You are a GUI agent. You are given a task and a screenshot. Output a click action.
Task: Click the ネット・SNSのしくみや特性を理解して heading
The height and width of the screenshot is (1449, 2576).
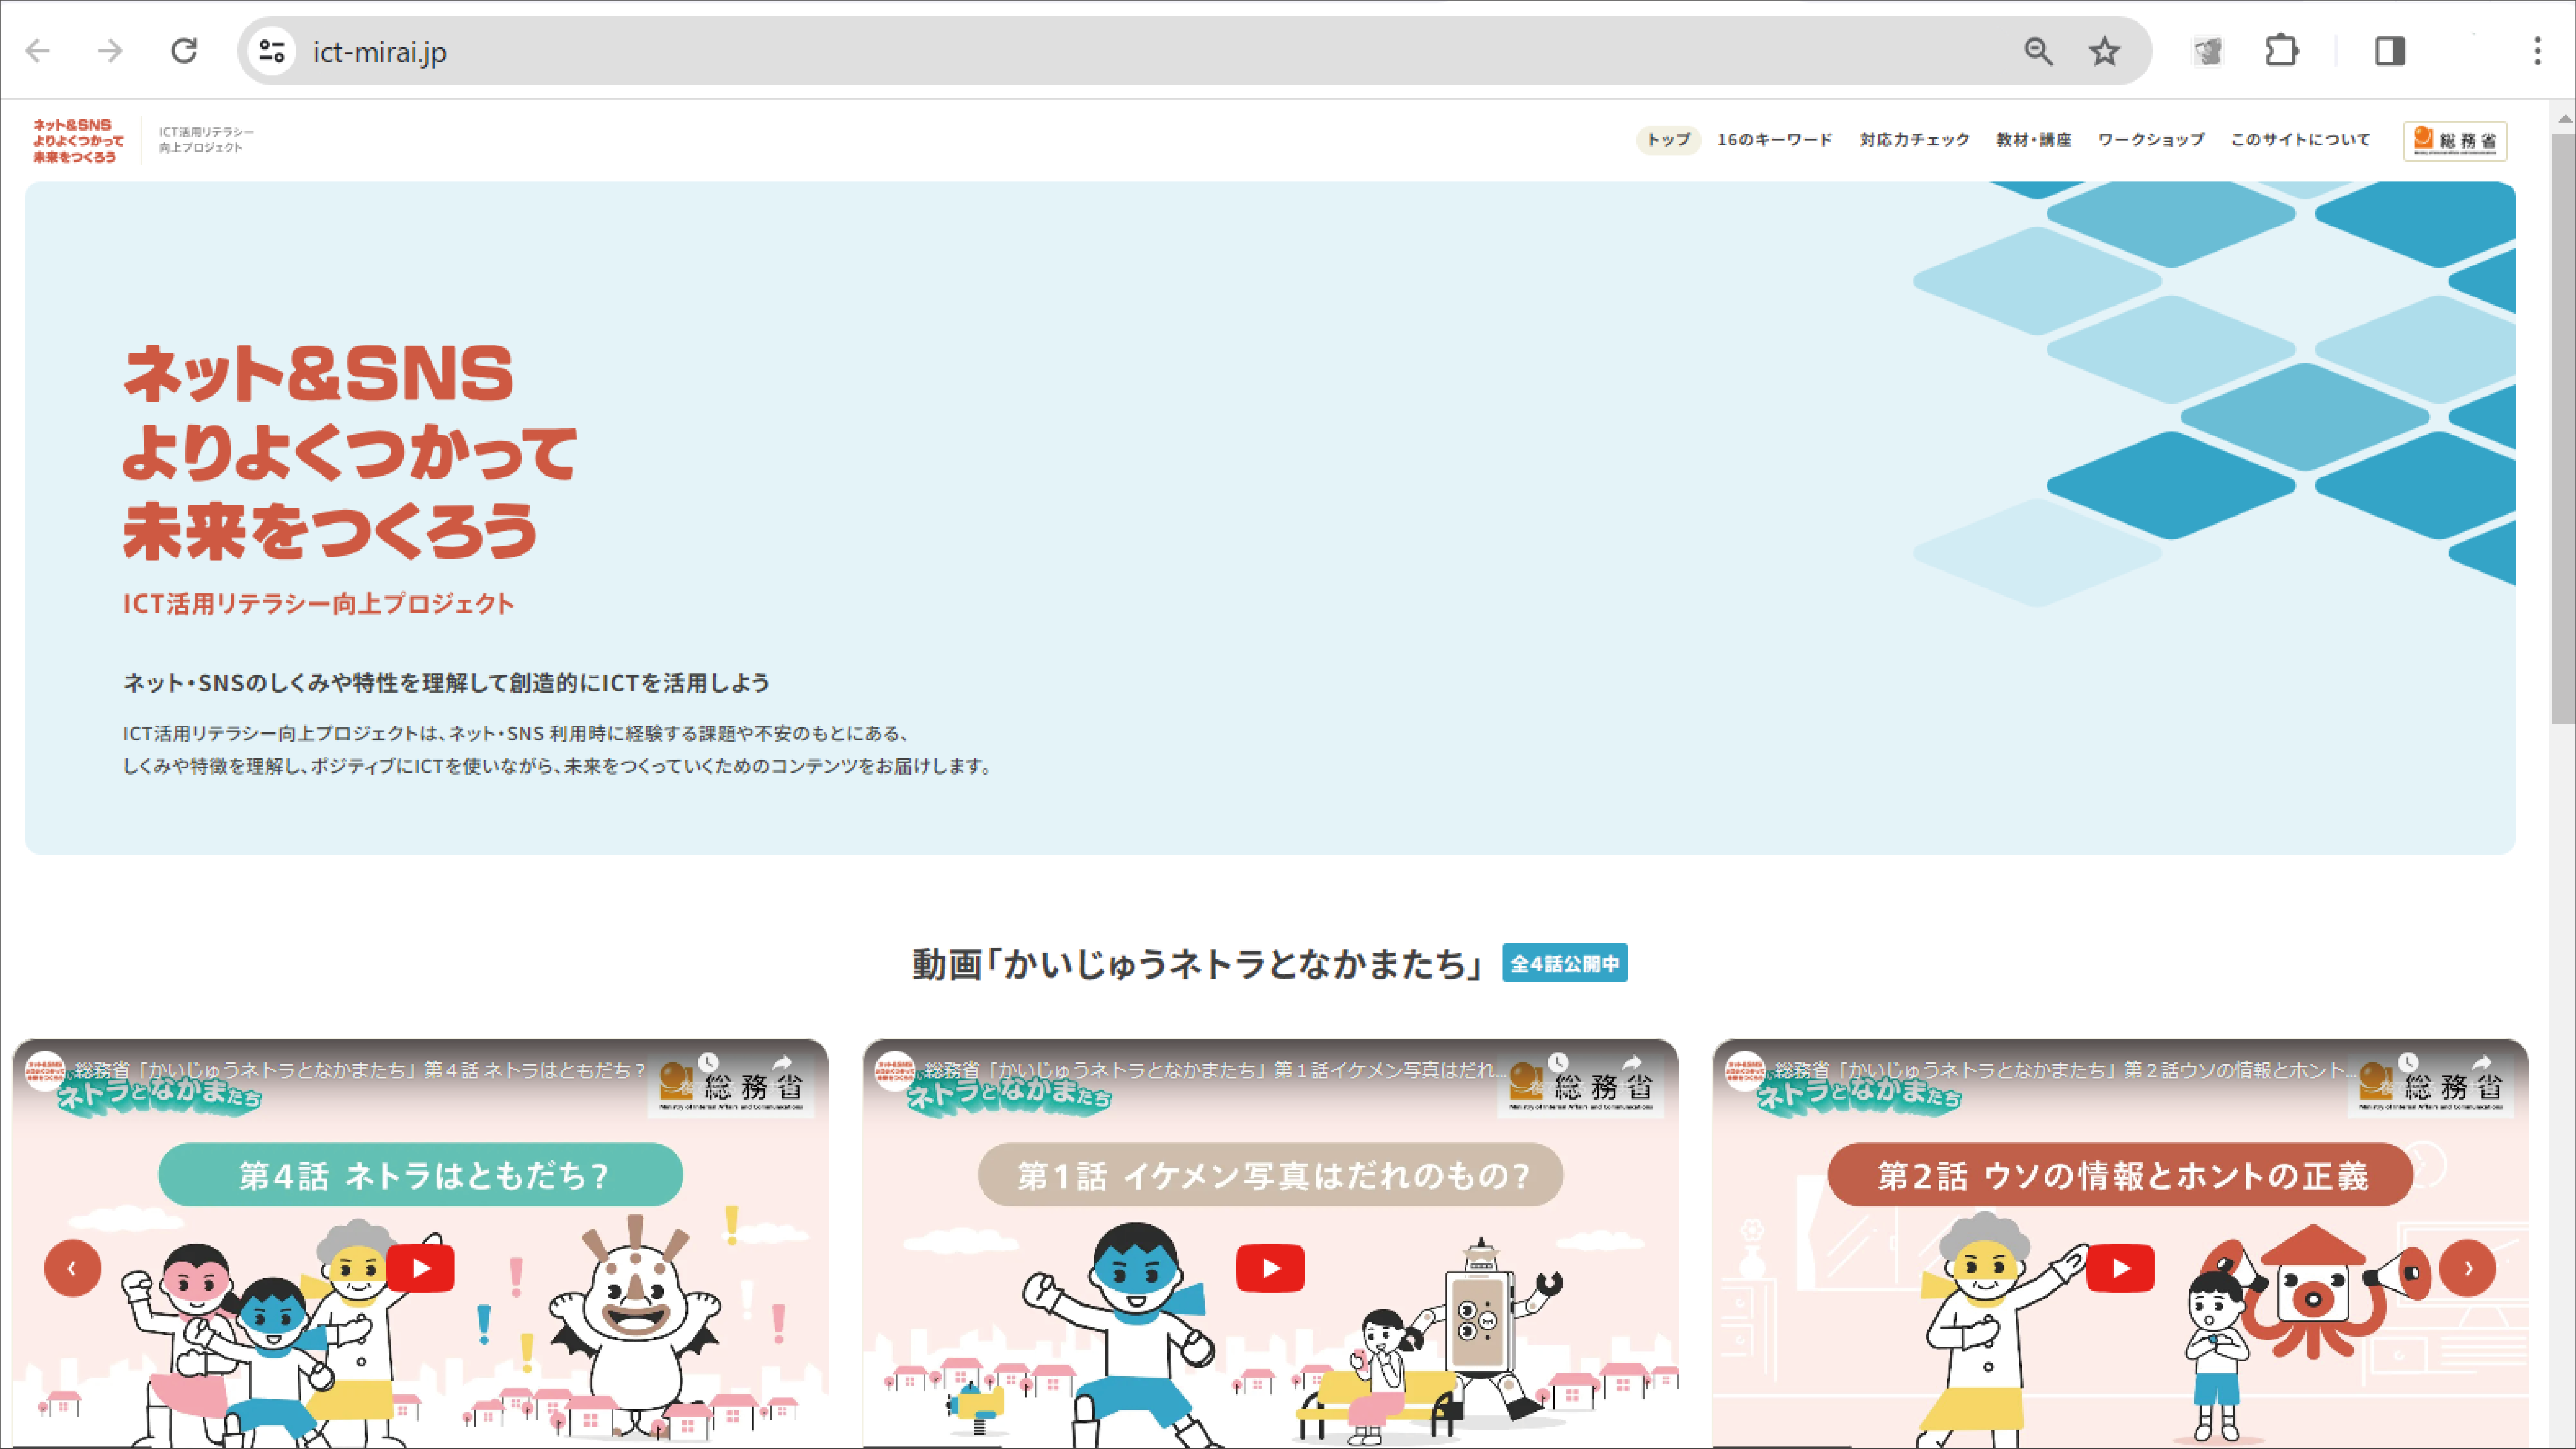(446, 683)
